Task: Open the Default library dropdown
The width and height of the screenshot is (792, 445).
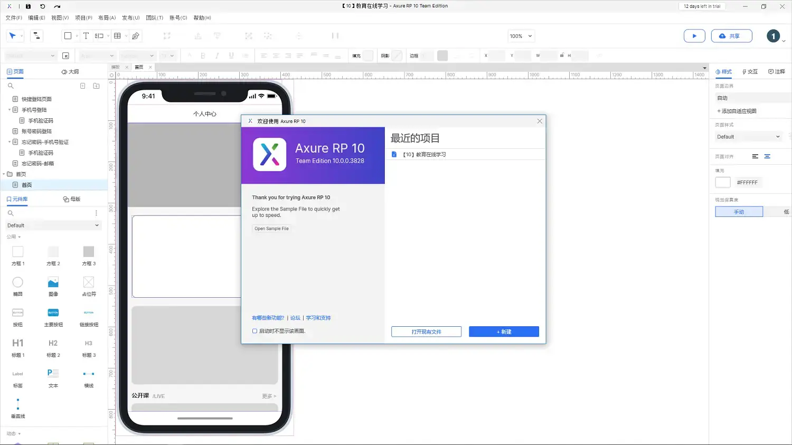Action: [53, 225]
